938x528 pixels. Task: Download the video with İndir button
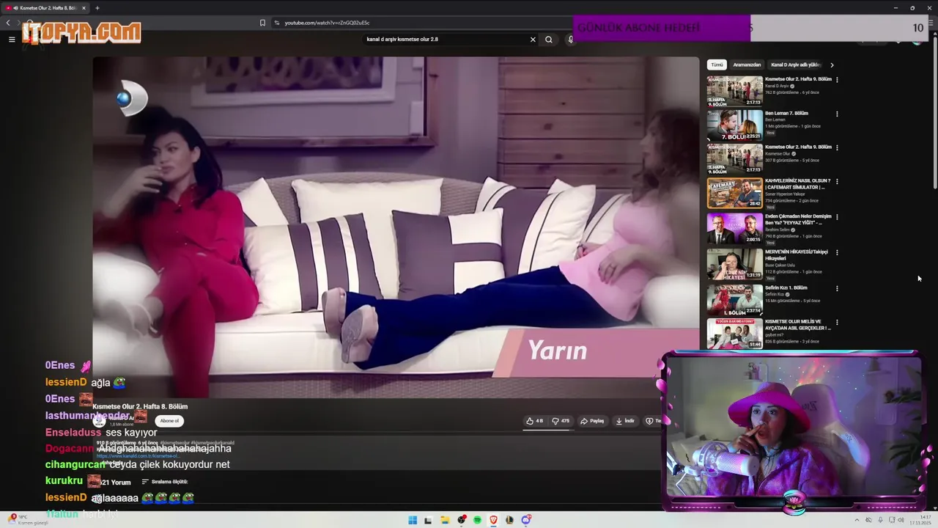(625, 421)
